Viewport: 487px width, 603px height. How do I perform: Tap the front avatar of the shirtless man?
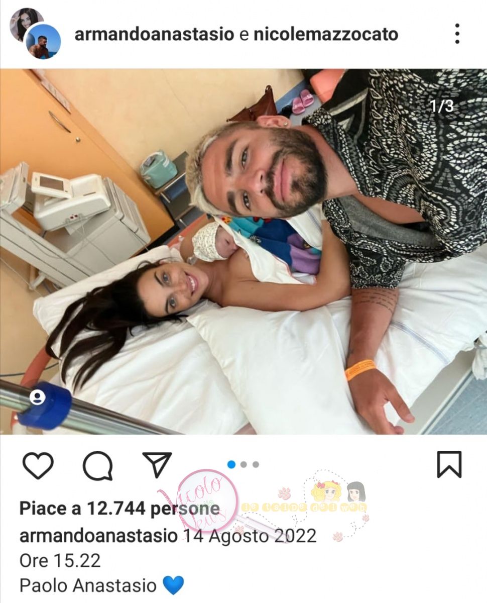[43, 42]
